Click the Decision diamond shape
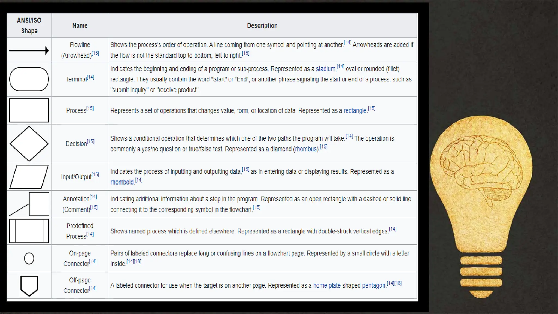The height and width of the screenshot is (314, 558). (29, 144)
